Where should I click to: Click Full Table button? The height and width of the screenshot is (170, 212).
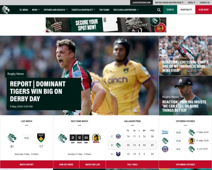132,164
